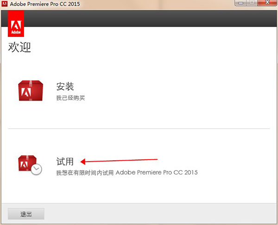Select the 安装 install option
The height and width of the screenshot is (225, 278).
click(65, 87)
